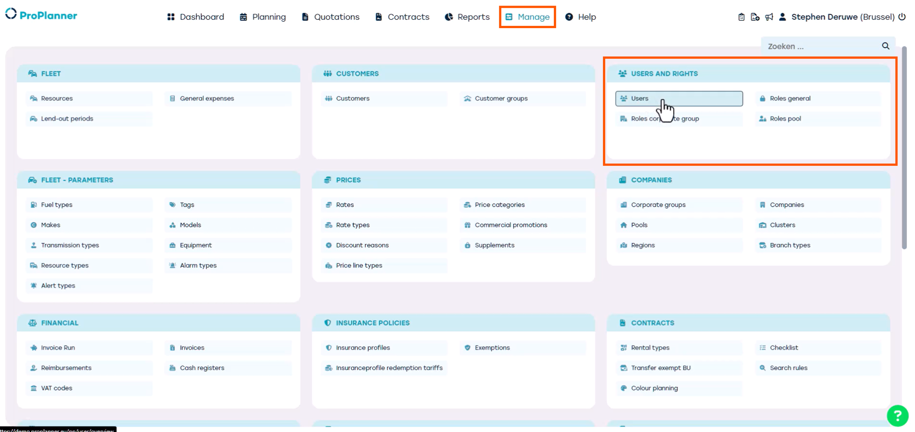Screen dimensions: 915x432
Task: Open Colour planning settings
Action: pos(654,388)
